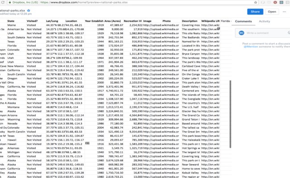The image size is (290, 178).
Task: Click the Nevada state cell
Action: click(x=12, y=123)
